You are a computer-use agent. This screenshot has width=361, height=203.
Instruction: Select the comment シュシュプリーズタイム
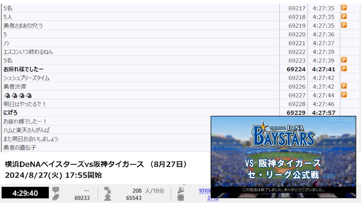click(x=26, y=78)
